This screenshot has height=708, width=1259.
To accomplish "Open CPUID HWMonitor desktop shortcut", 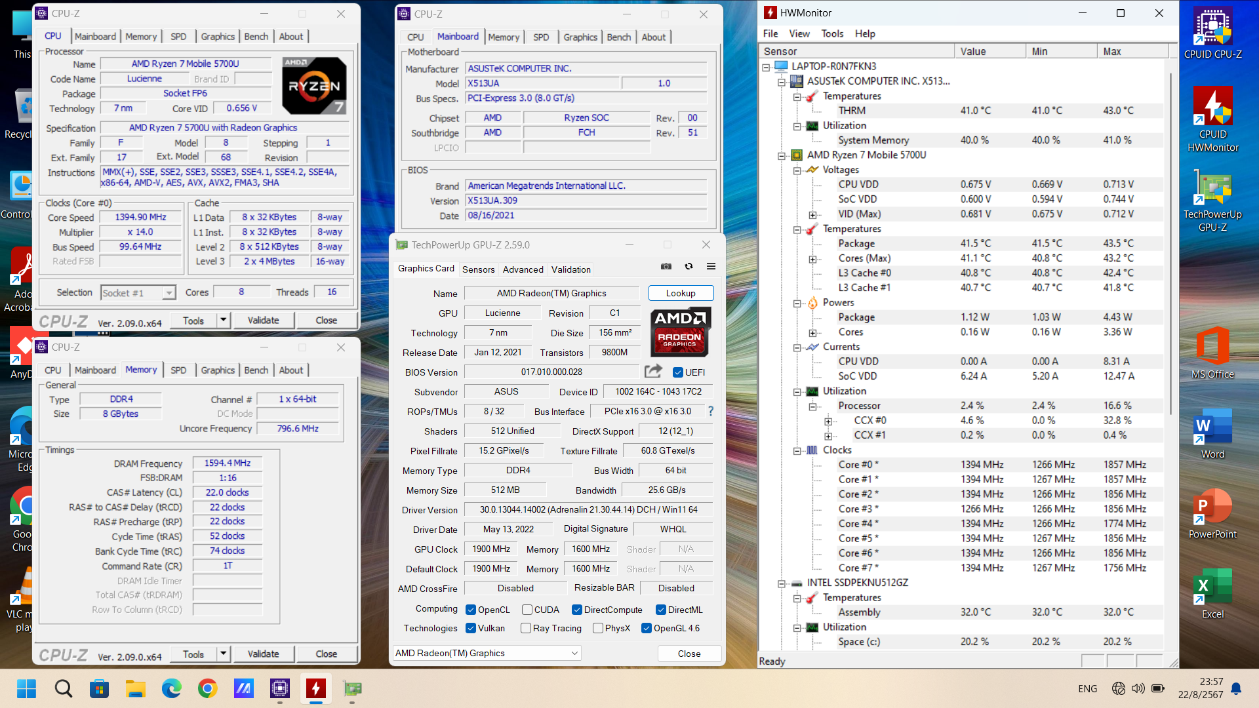I will coord(1212,119).
